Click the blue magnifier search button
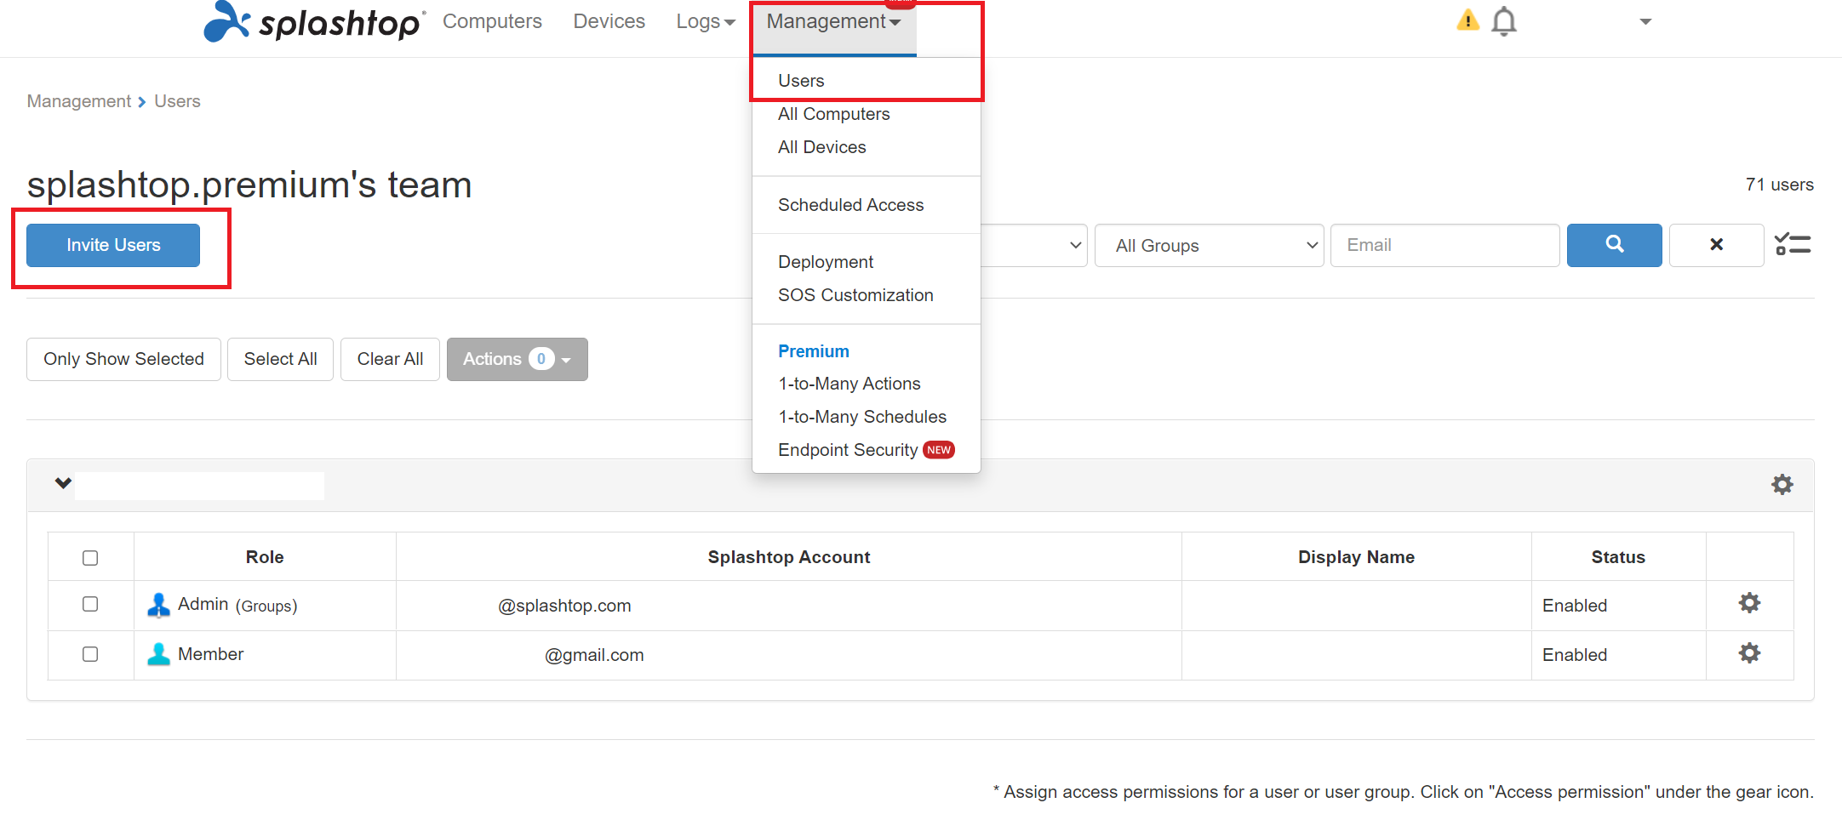 [1614, 245]
